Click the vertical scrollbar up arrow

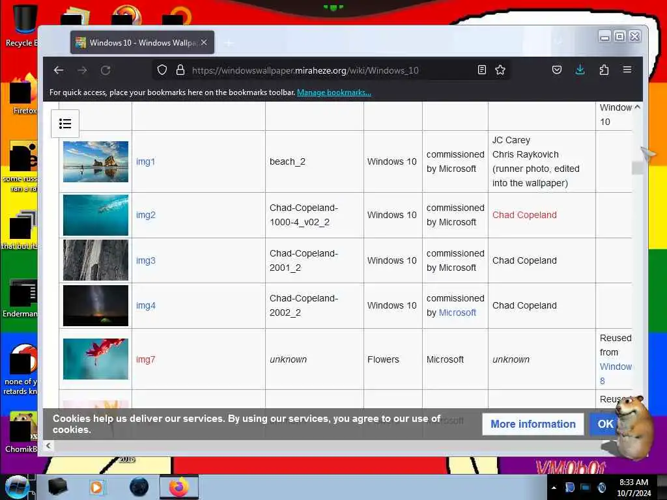pyautogui.click(x=637, y=107)
